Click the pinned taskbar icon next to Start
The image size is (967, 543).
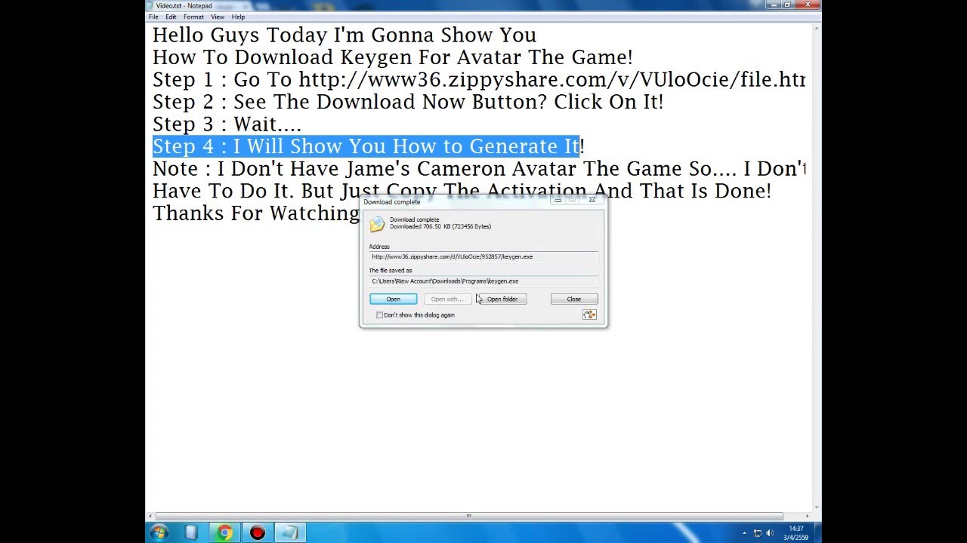pos(191,533)
